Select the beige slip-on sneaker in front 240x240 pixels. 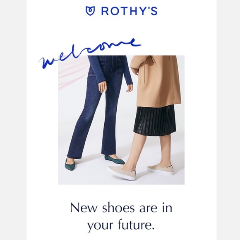coord(122,172)
